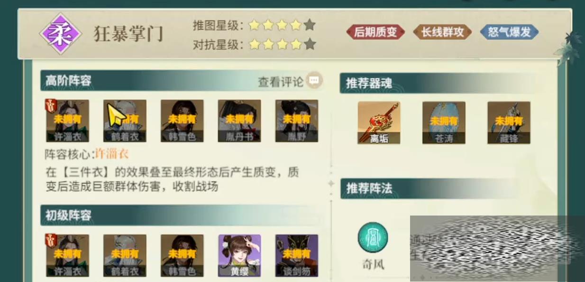Screen dimensions: 585x282
Task: Tap the 胤野 hero portrait
Action: (297, 121)
